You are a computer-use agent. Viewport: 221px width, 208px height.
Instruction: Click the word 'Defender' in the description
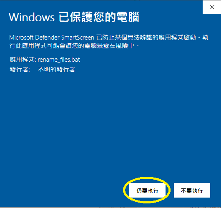pyautogui.click(x=48, y=38)
